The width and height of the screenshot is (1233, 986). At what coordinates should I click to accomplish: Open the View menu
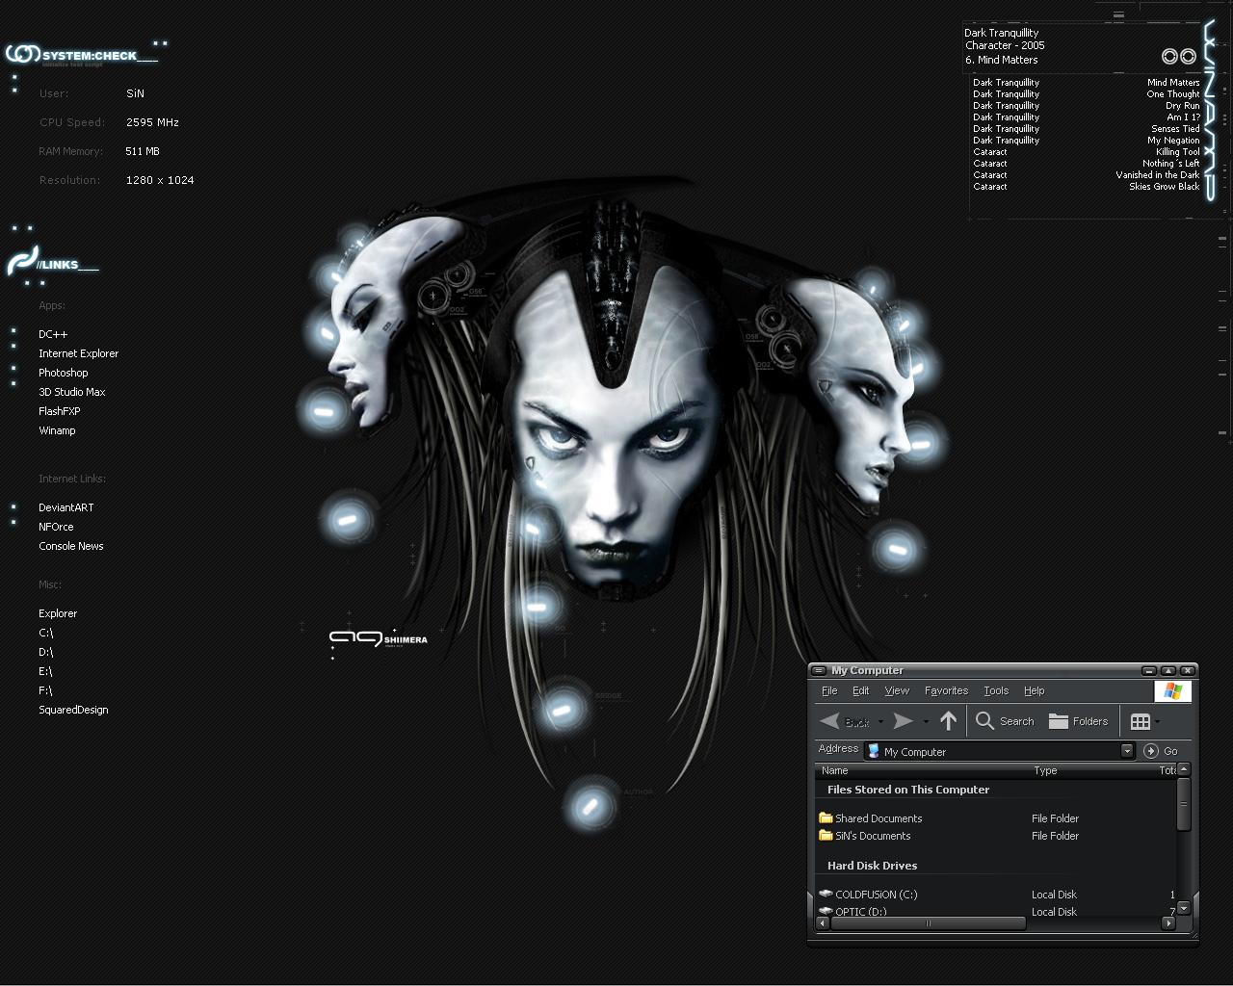coord(897,690)
